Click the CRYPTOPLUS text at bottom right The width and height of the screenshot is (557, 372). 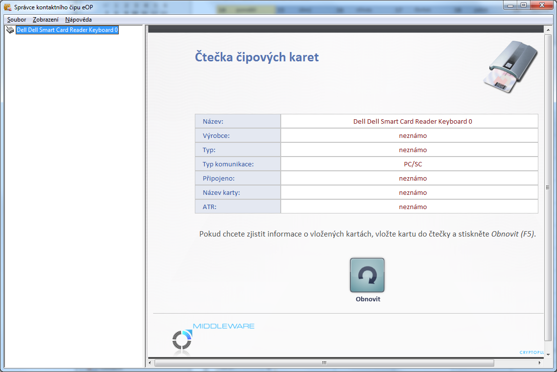[x=531, y=352]
